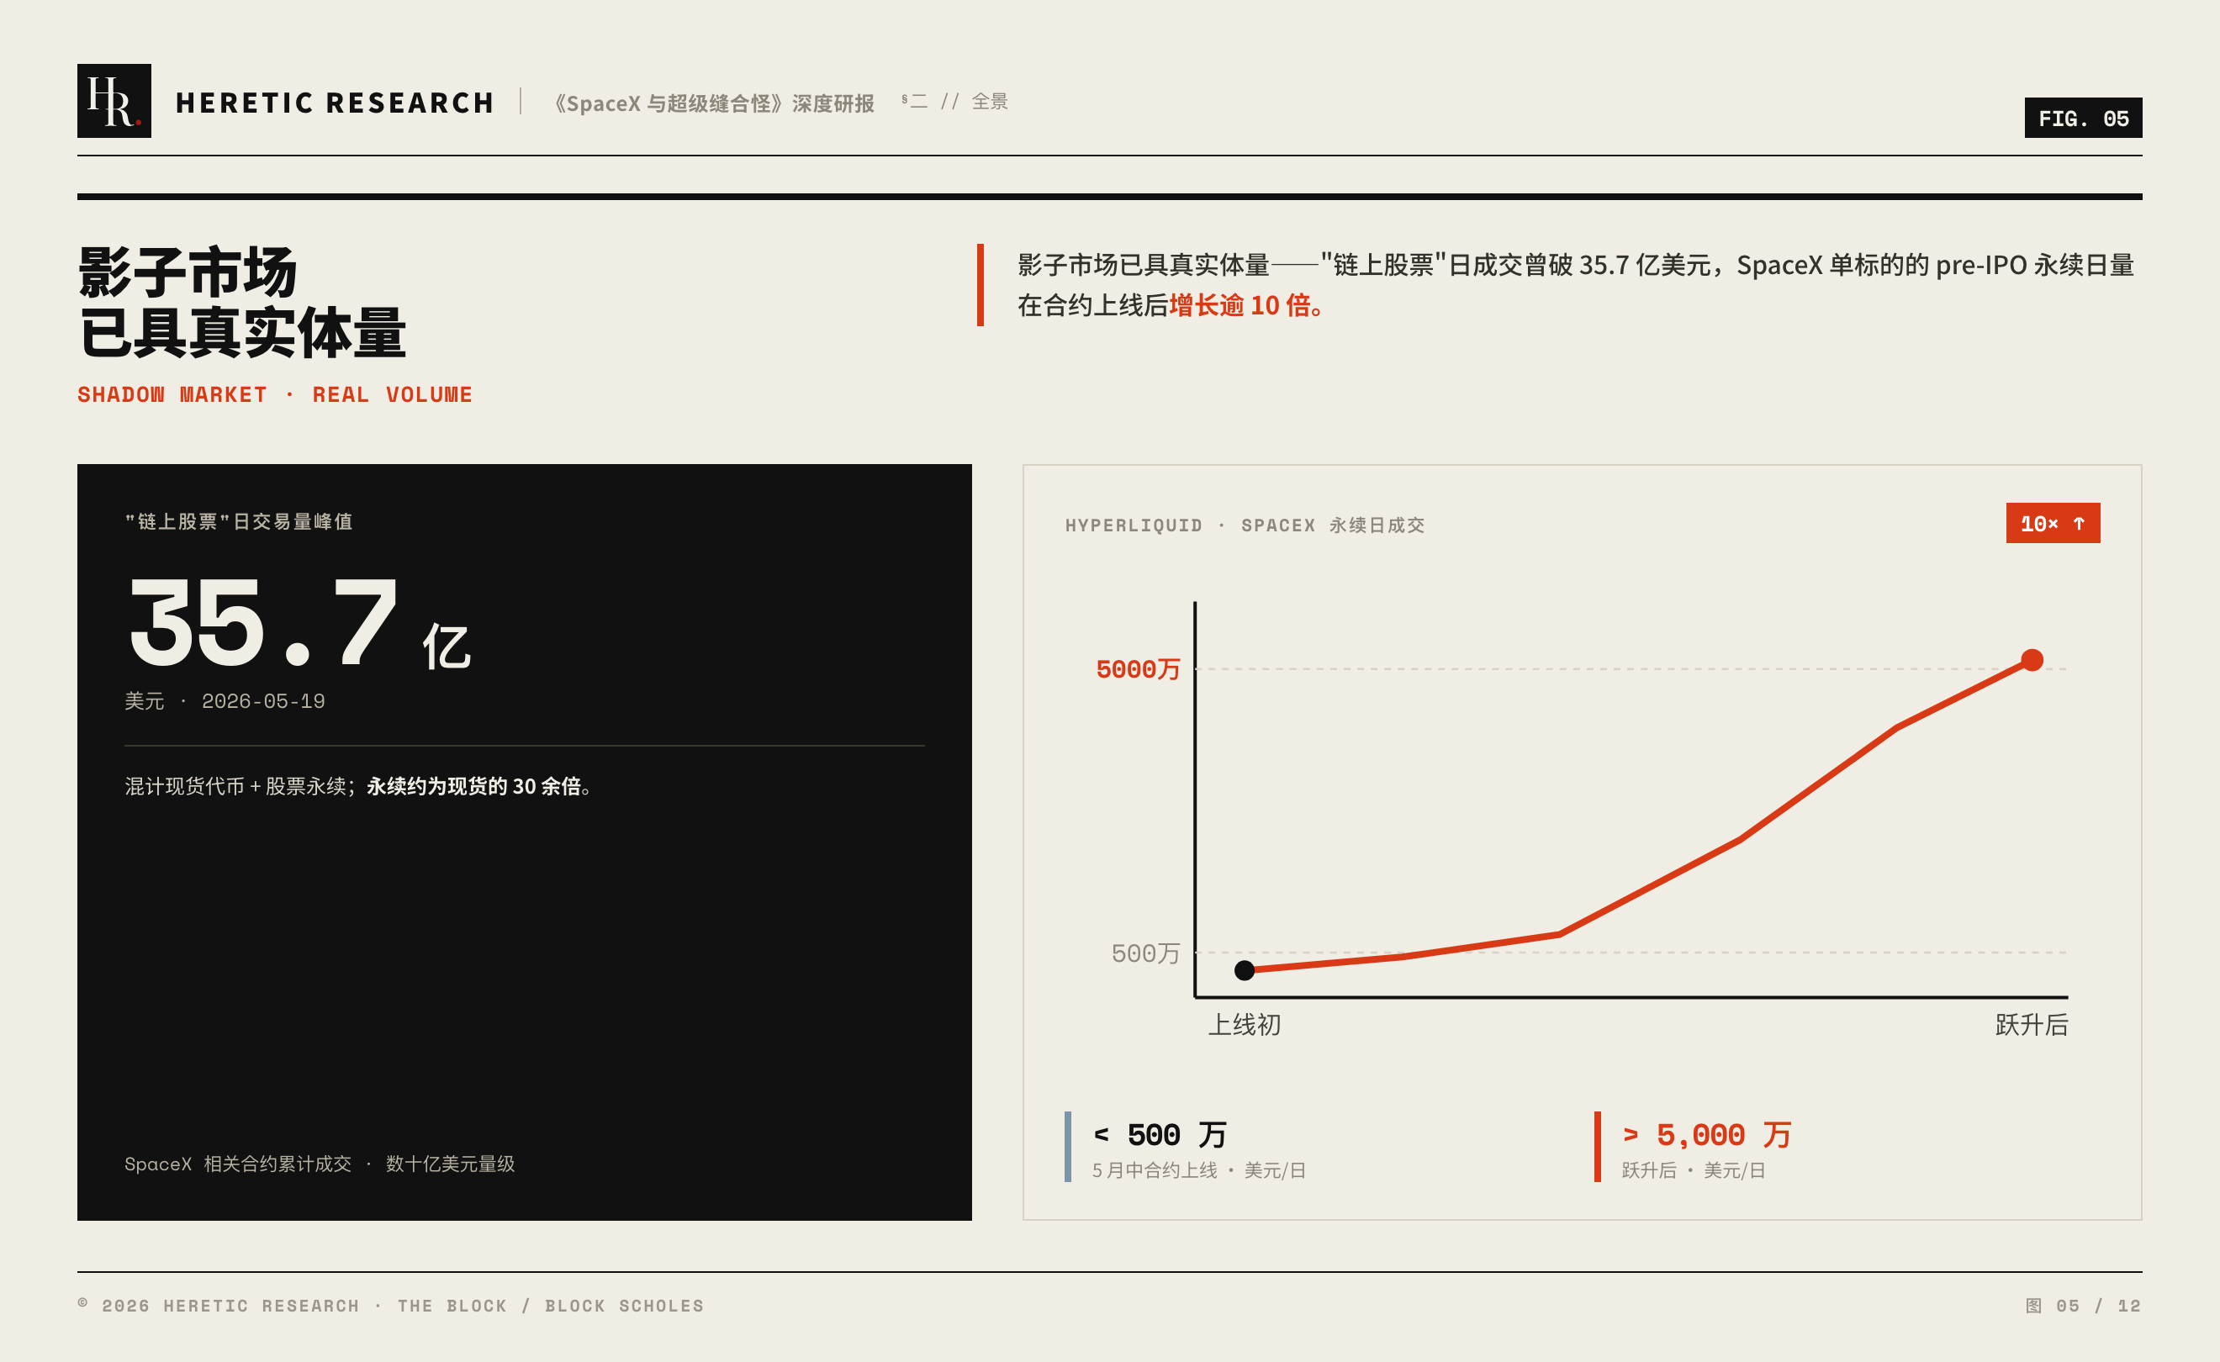This screenshot has width=2220, height=1362.
Task: Click page indicator 图 05 / 12
Action: click(x=2083, y=1307)
